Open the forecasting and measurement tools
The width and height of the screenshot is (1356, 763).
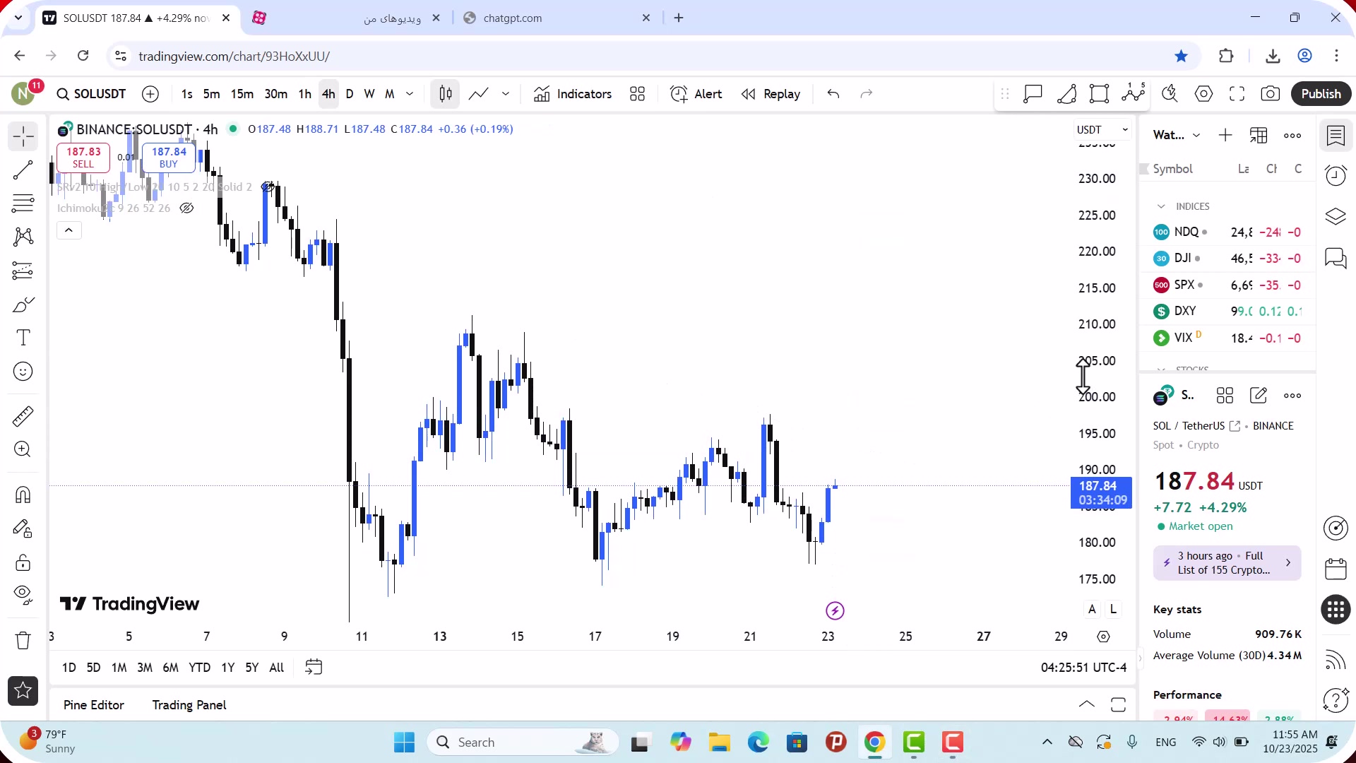pos(23,271)
